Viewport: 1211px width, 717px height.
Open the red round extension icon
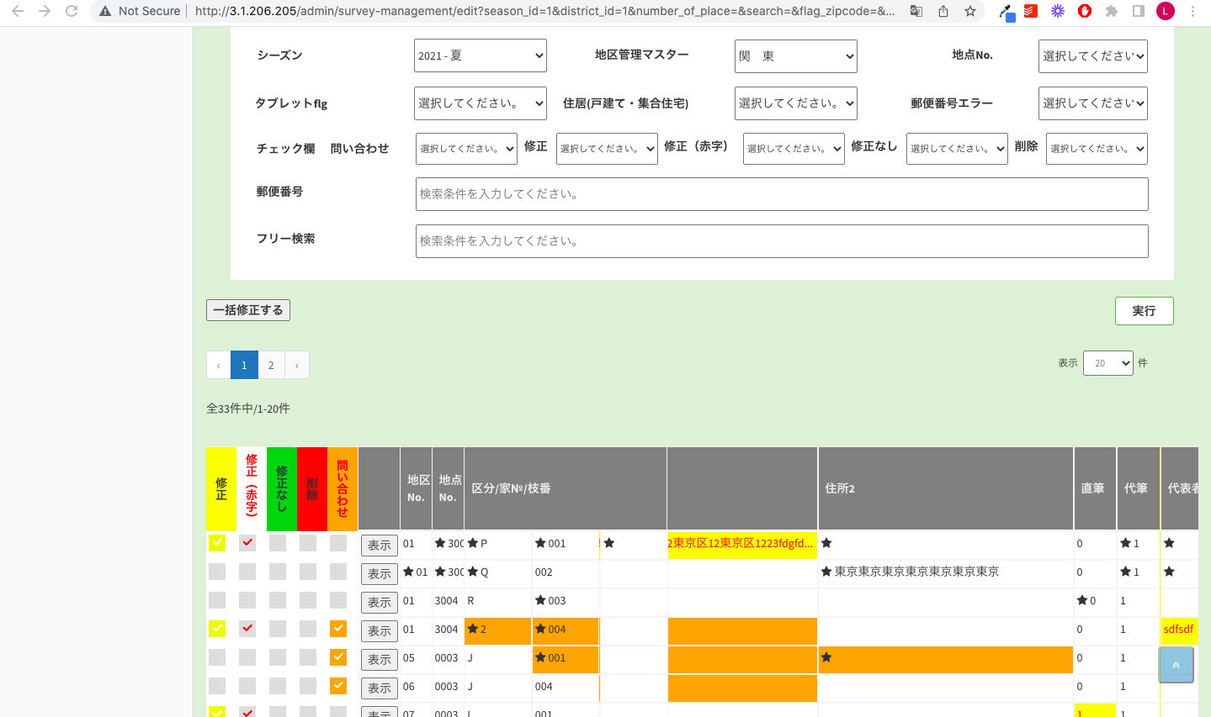(1085, 11)
